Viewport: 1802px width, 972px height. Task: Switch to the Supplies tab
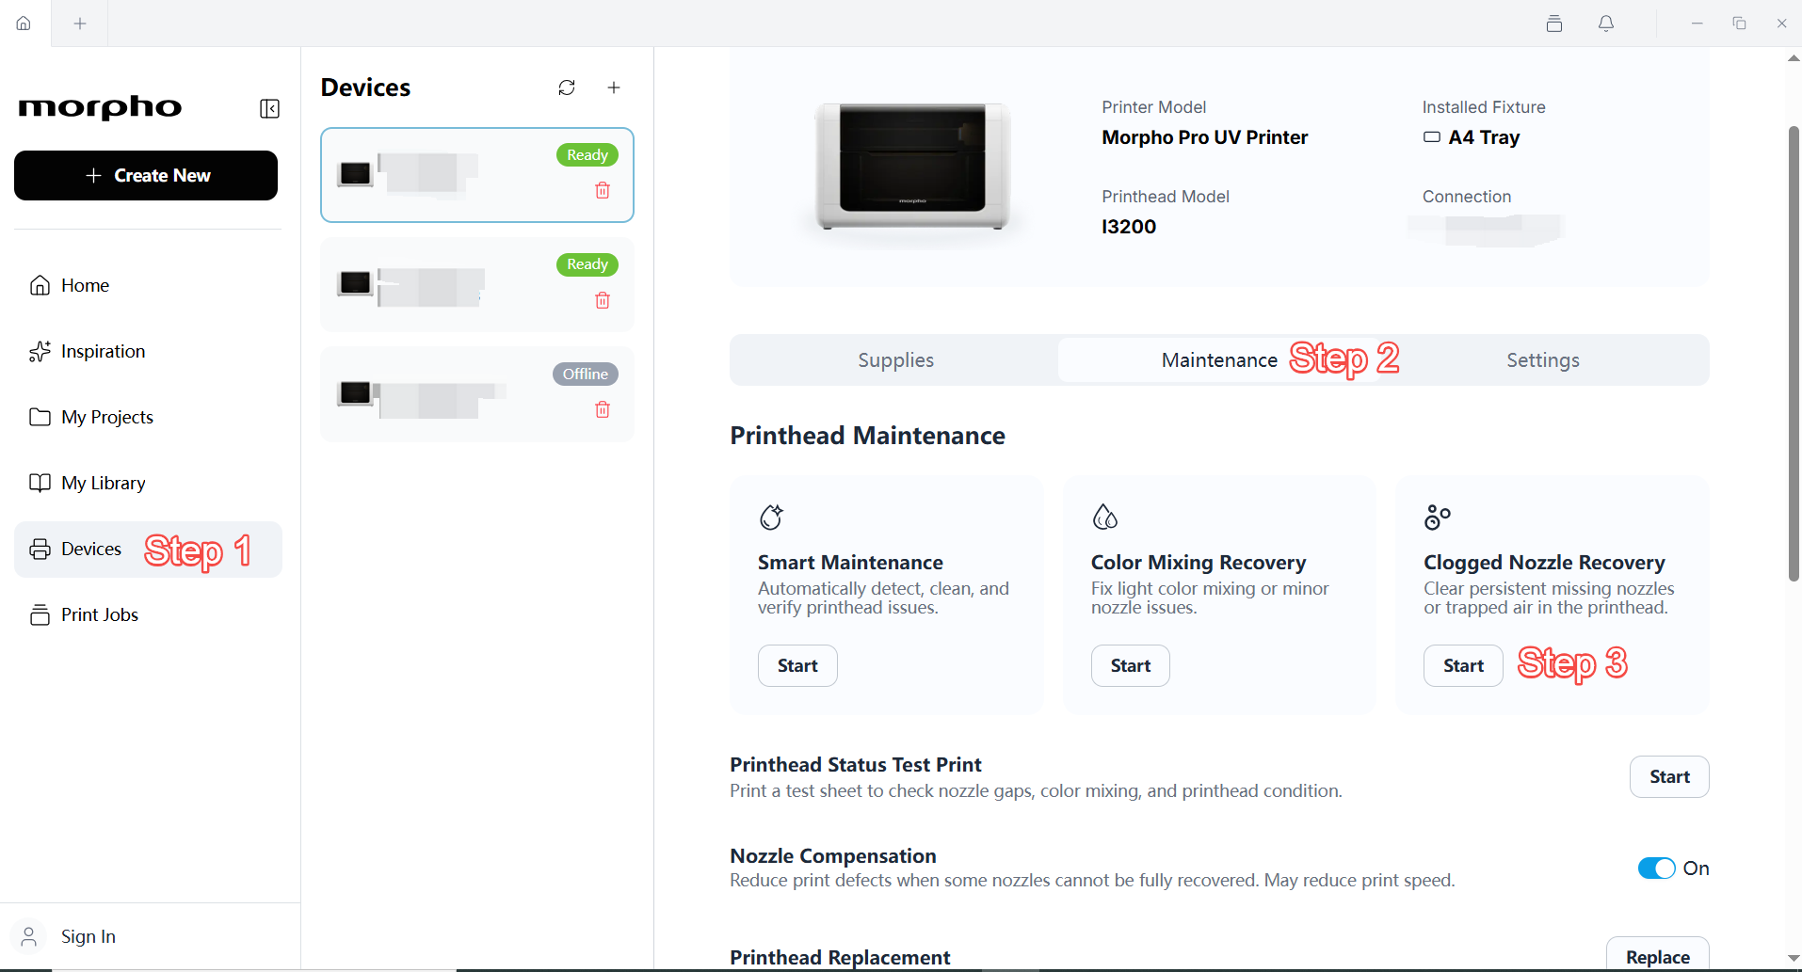tap(895, 360)
